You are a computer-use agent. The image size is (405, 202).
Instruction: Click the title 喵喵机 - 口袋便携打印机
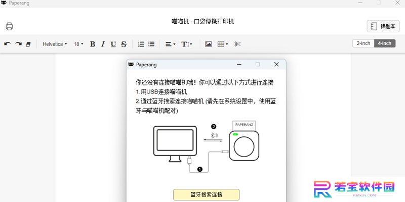[x=203, y=21]
